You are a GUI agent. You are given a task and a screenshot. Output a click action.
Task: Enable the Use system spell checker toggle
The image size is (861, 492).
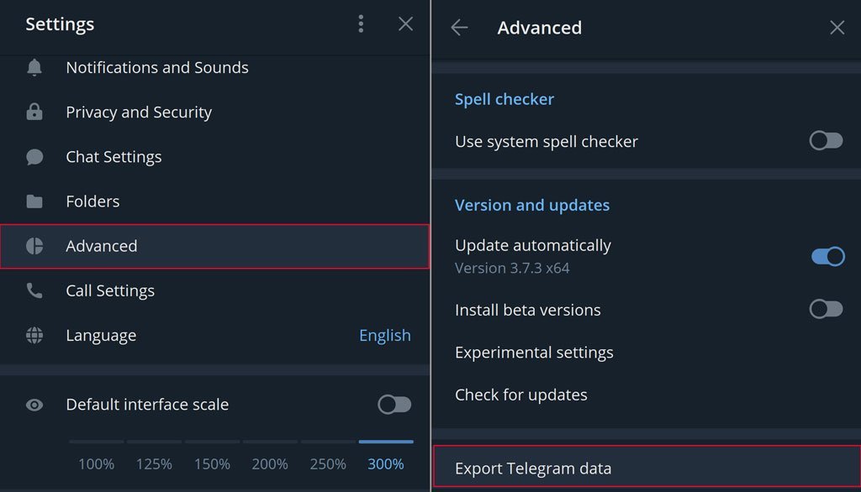pos(826,141)
